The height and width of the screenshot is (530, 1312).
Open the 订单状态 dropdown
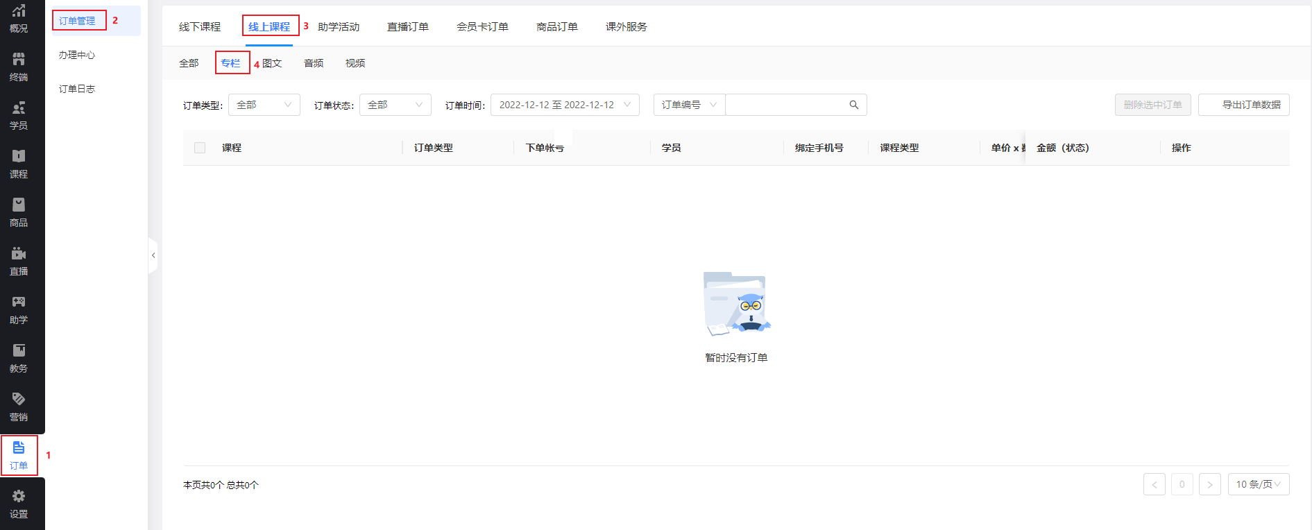tap(395, 105)
